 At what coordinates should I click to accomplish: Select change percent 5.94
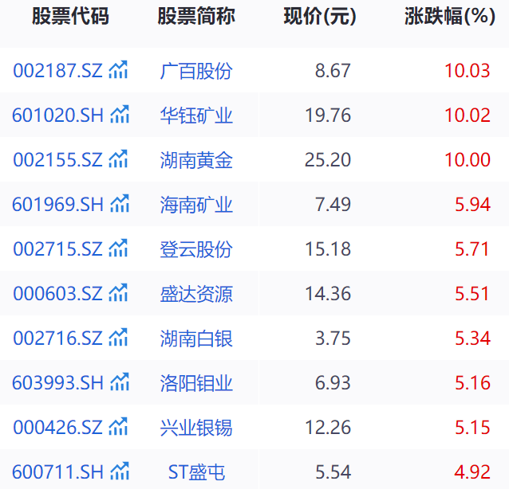pos(472,204)
